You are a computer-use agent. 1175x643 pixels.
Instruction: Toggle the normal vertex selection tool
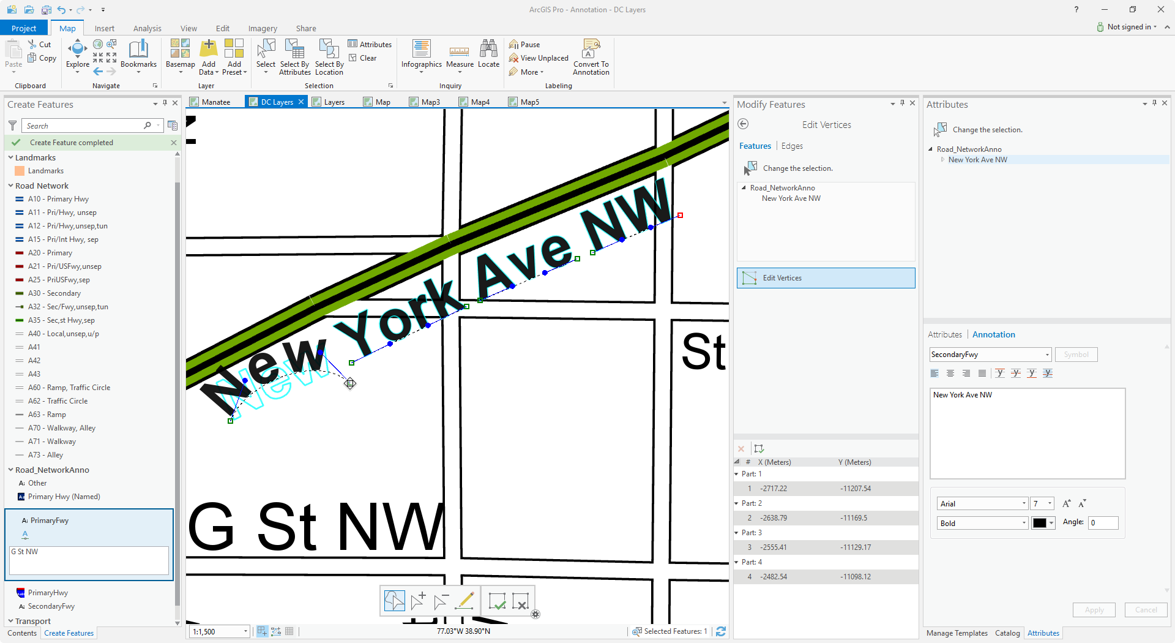click(395, 601)
